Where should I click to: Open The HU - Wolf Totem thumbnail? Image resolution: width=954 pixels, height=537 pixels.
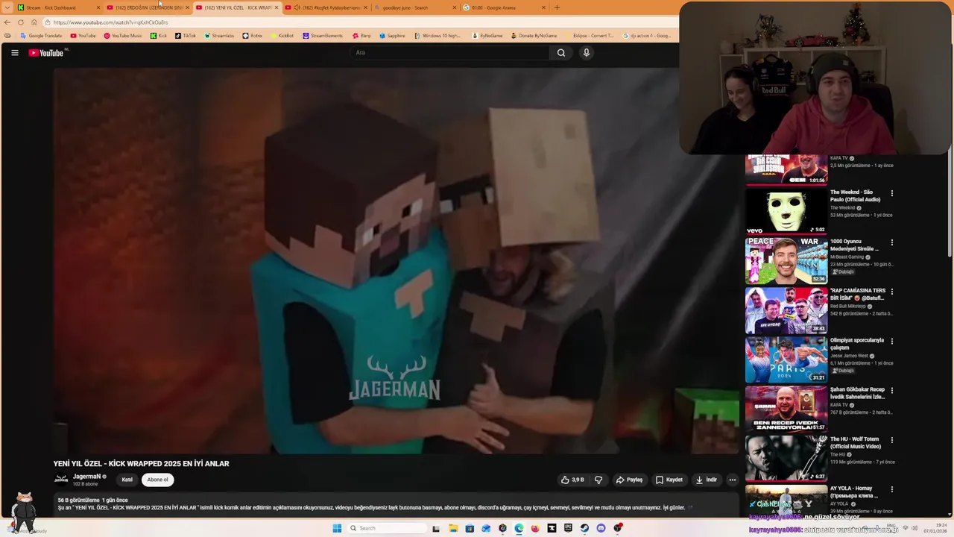(x=786, y=458)
